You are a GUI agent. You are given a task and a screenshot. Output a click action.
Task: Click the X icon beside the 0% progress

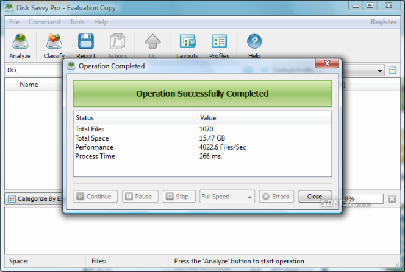pos(392,198)
